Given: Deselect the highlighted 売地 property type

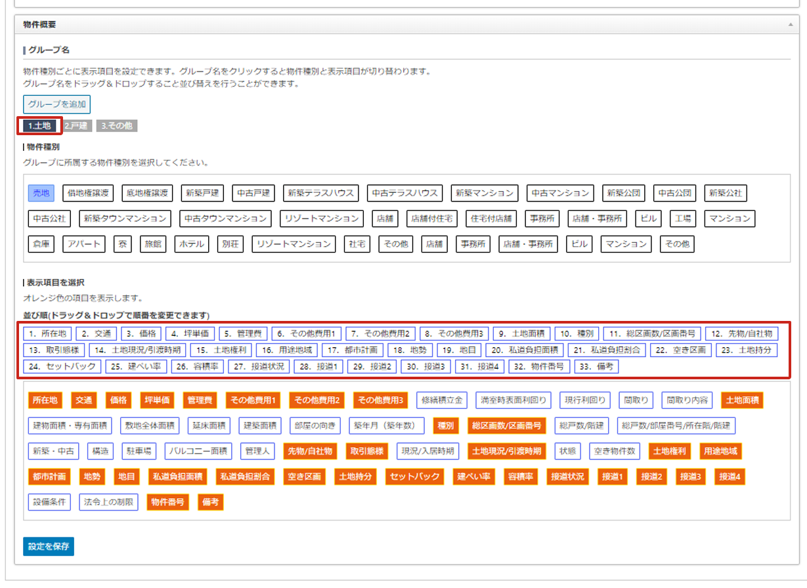Looking at the screenshot, I should (x=41, y=193).
